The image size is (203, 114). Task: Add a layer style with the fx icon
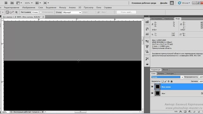click(x=180, y=112)
